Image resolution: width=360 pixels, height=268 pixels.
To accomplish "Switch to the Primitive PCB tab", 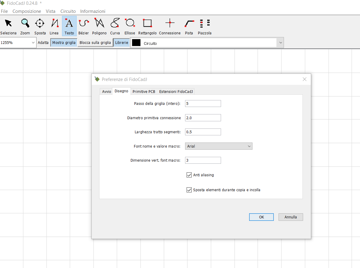I will 144,92.
